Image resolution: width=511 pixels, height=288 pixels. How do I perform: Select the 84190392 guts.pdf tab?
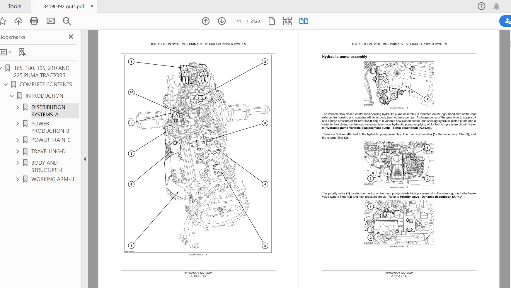pos(64,6)
